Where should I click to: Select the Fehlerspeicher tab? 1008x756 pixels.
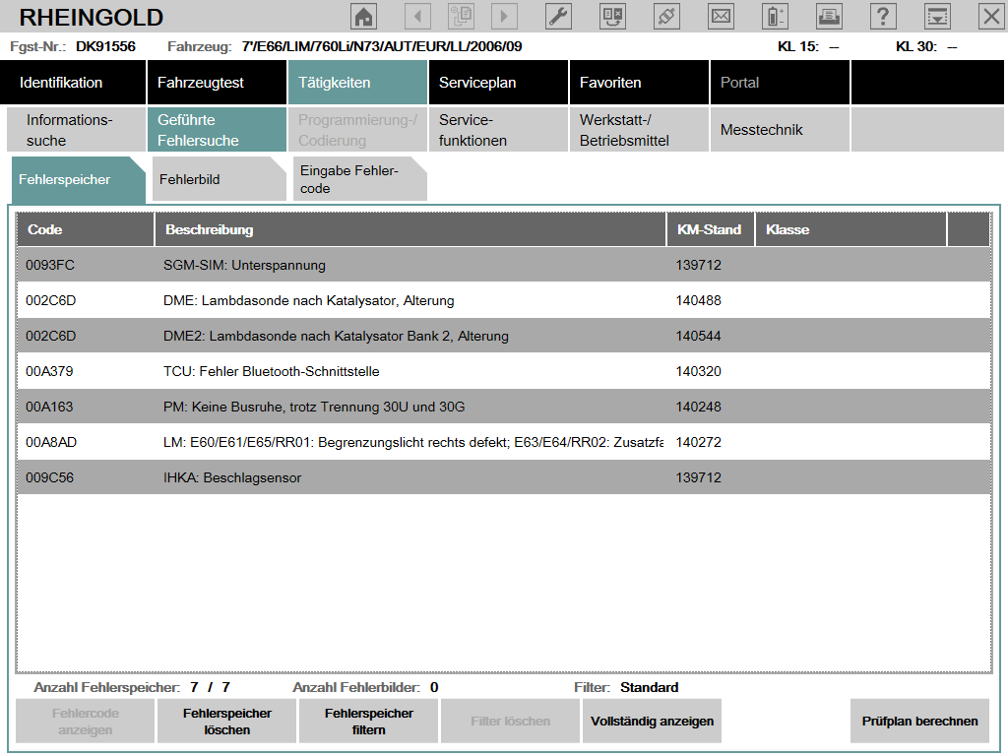point(78,179)
